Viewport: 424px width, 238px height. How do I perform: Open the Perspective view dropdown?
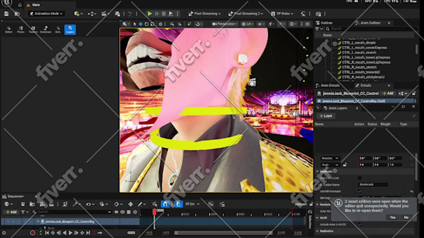pos(224,24)
